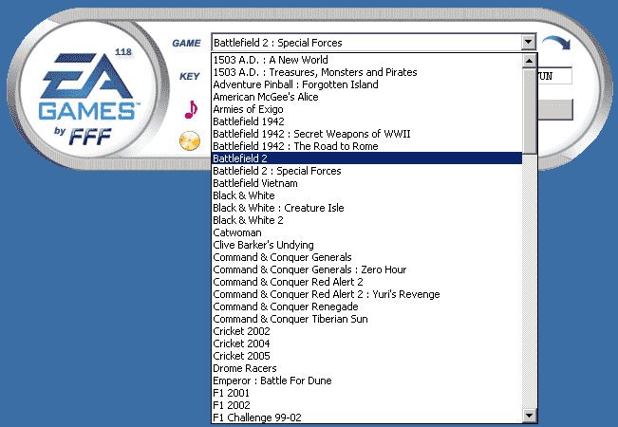
Task: Click the list scrollbar track below the thumb
Action: click(x=529, y=285)
